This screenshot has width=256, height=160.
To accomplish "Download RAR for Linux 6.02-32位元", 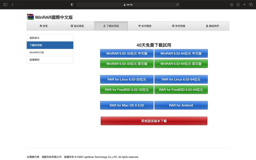I will [127, 79].
